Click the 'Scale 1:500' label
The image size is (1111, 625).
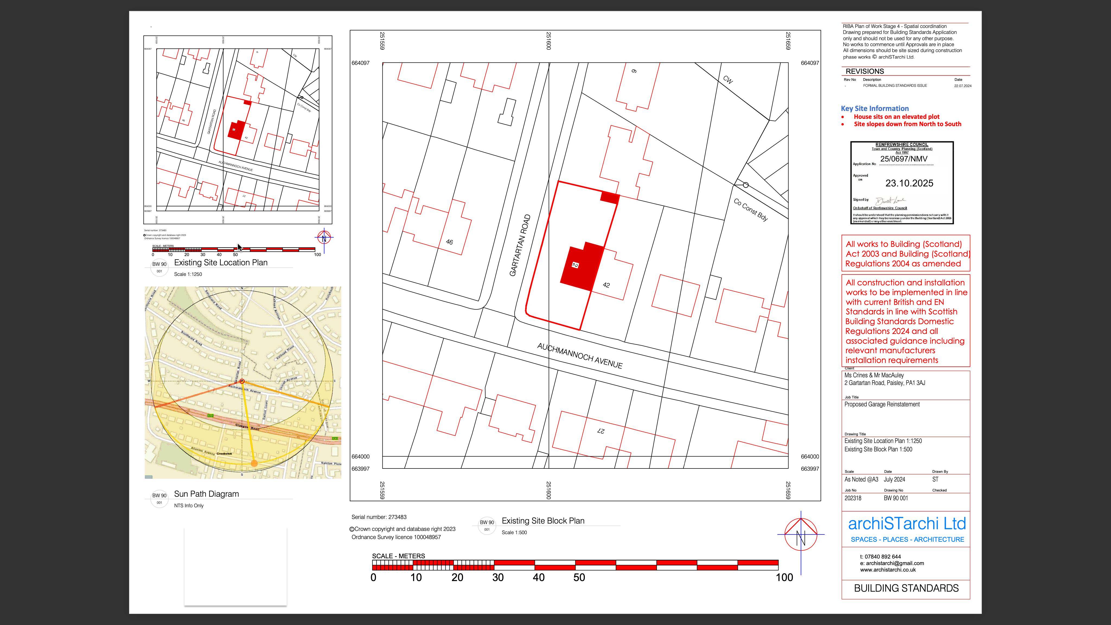click(x=514, y=532)
